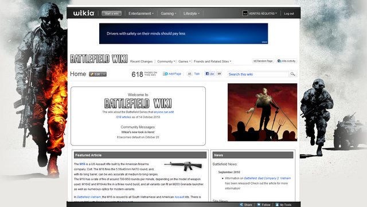Click the Random Page button
The image size is (367, 207).
tap(263, 61)
